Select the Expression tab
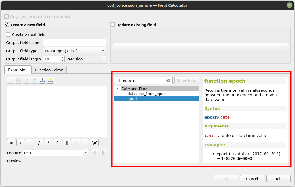The height and width of the screenshot is (187, 295). click(18, 70)
